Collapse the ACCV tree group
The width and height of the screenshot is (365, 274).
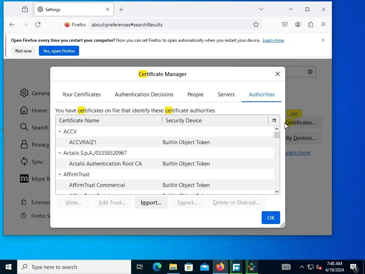tap(60, 132)
